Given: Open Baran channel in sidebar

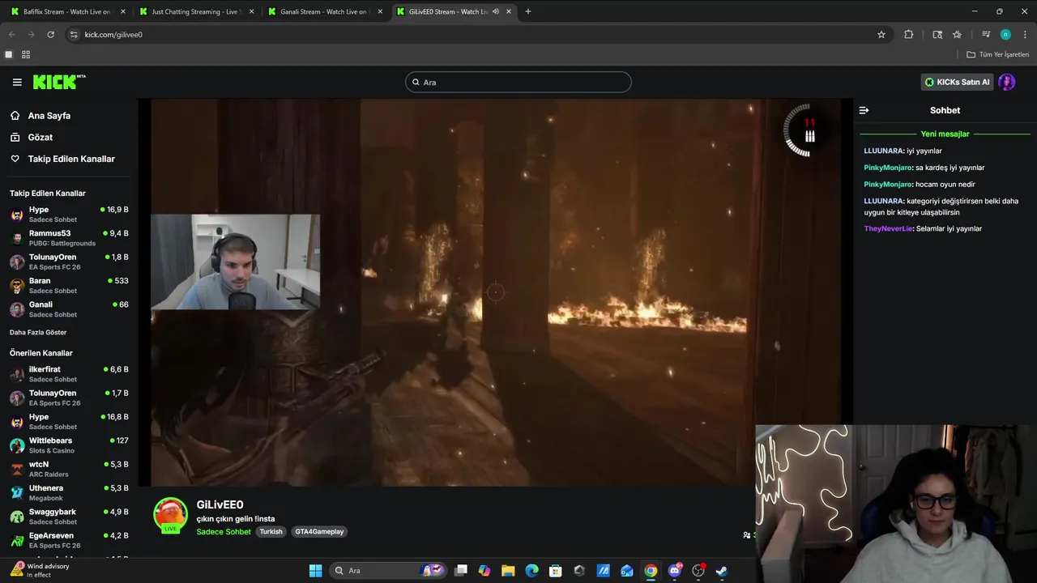Looking at the screenshot, I should pos(69,285).
